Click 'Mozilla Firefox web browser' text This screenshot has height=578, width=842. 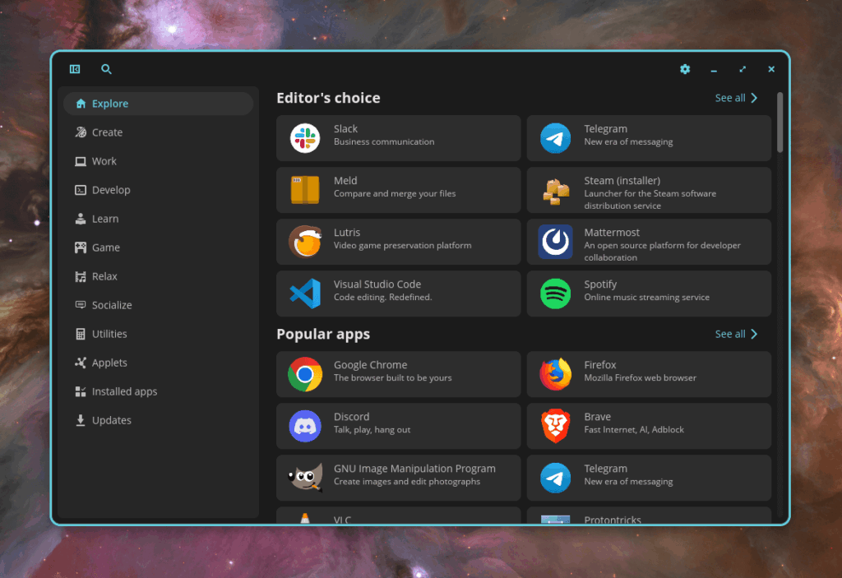click(640, 377)
